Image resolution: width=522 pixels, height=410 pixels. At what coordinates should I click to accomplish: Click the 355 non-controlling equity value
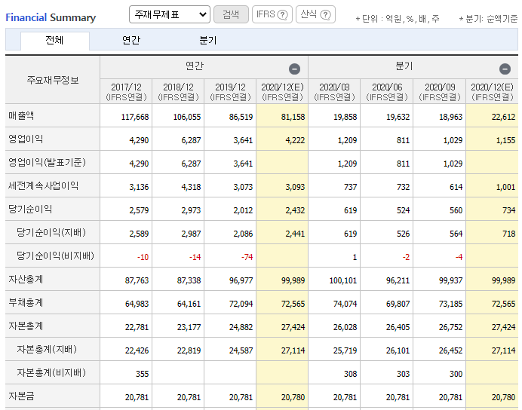click(142, 374)
